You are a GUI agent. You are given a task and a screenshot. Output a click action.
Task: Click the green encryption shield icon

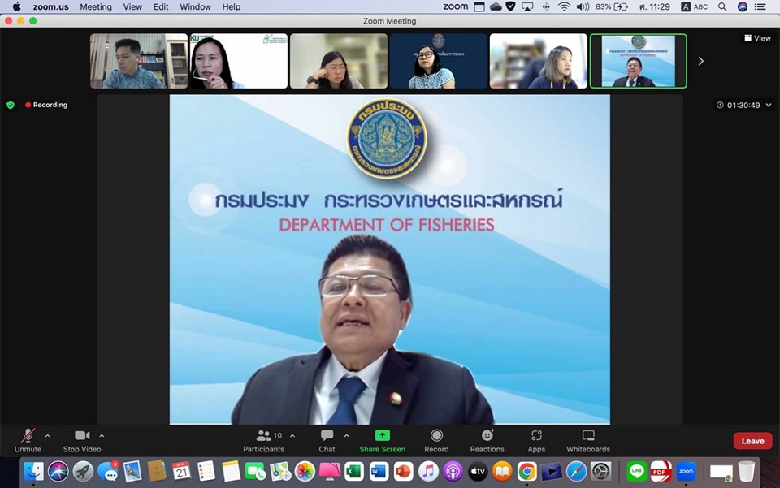(x=11, y=105)
